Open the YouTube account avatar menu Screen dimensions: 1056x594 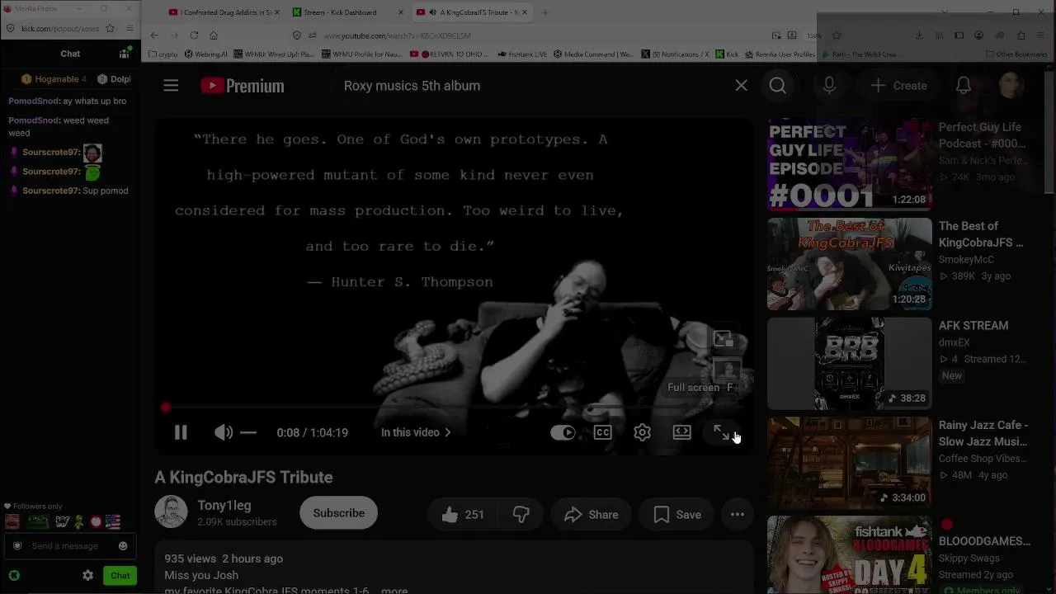(1011, 86)
